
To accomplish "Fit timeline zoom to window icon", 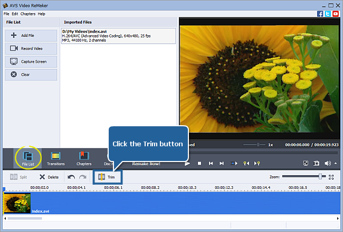I will 331,177.
